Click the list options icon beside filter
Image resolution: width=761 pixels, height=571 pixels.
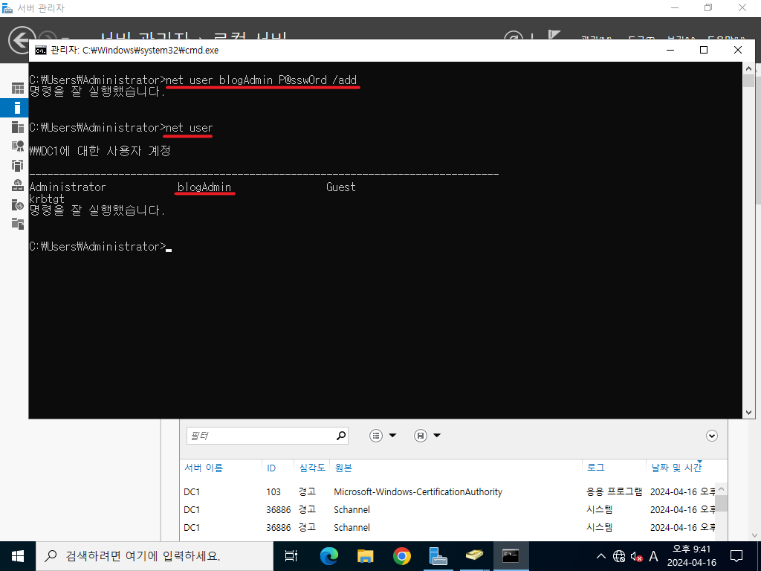pos(376,436)
